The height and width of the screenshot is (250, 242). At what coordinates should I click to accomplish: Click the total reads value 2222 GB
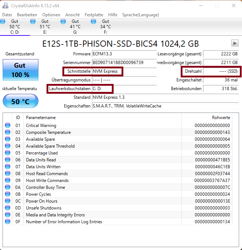[x=221, y=54]
